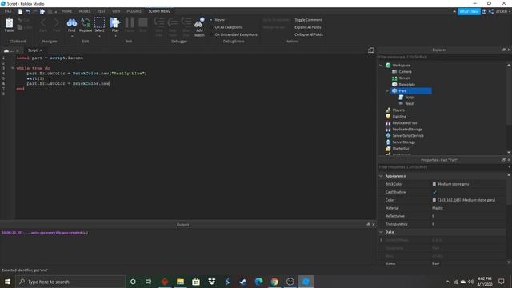
Task: Click the Filter Properties search field
Action: pyautogui.click(x=442, y=167)
